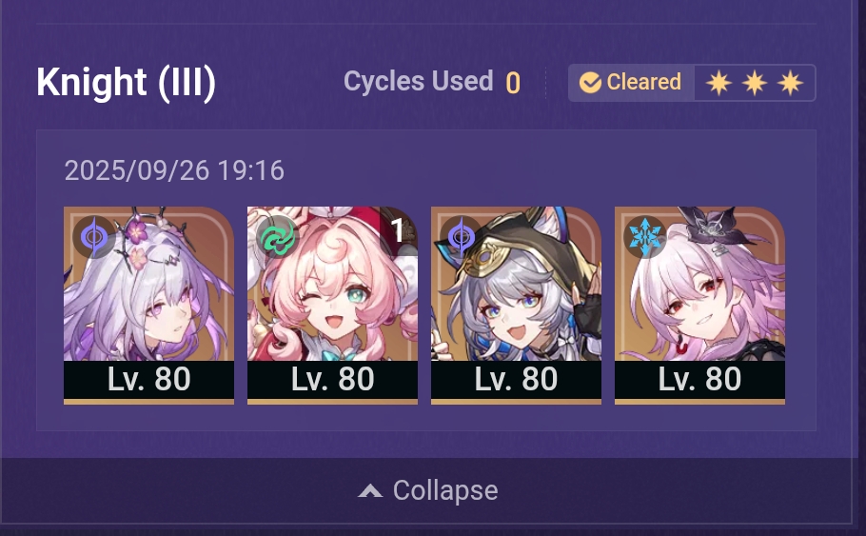Viewport: 866px width, 536px height.
Task: Click the first gold star rating icon
Action: point(718,83)
